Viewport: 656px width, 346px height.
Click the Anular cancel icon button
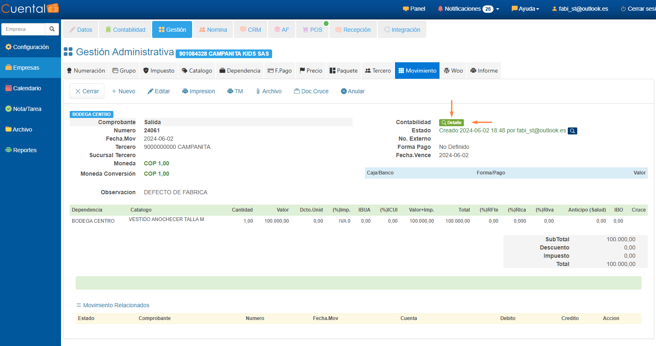(353, 91)
